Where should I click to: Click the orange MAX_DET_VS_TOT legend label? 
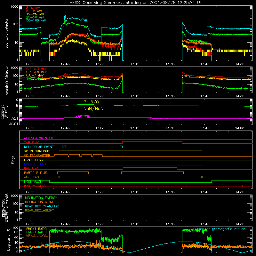[40, 235]
